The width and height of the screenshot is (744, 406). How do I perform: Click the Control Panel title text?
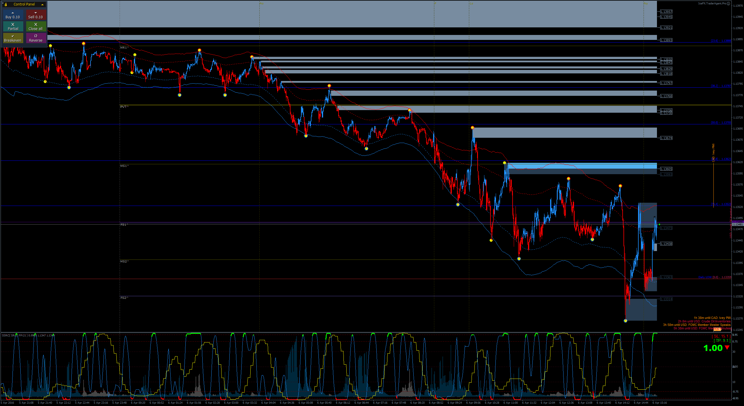(24, 4)
